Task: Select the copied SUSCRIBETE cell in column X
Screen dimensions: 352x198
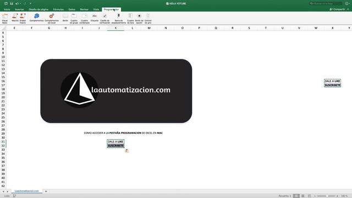Action: [332, 85]
